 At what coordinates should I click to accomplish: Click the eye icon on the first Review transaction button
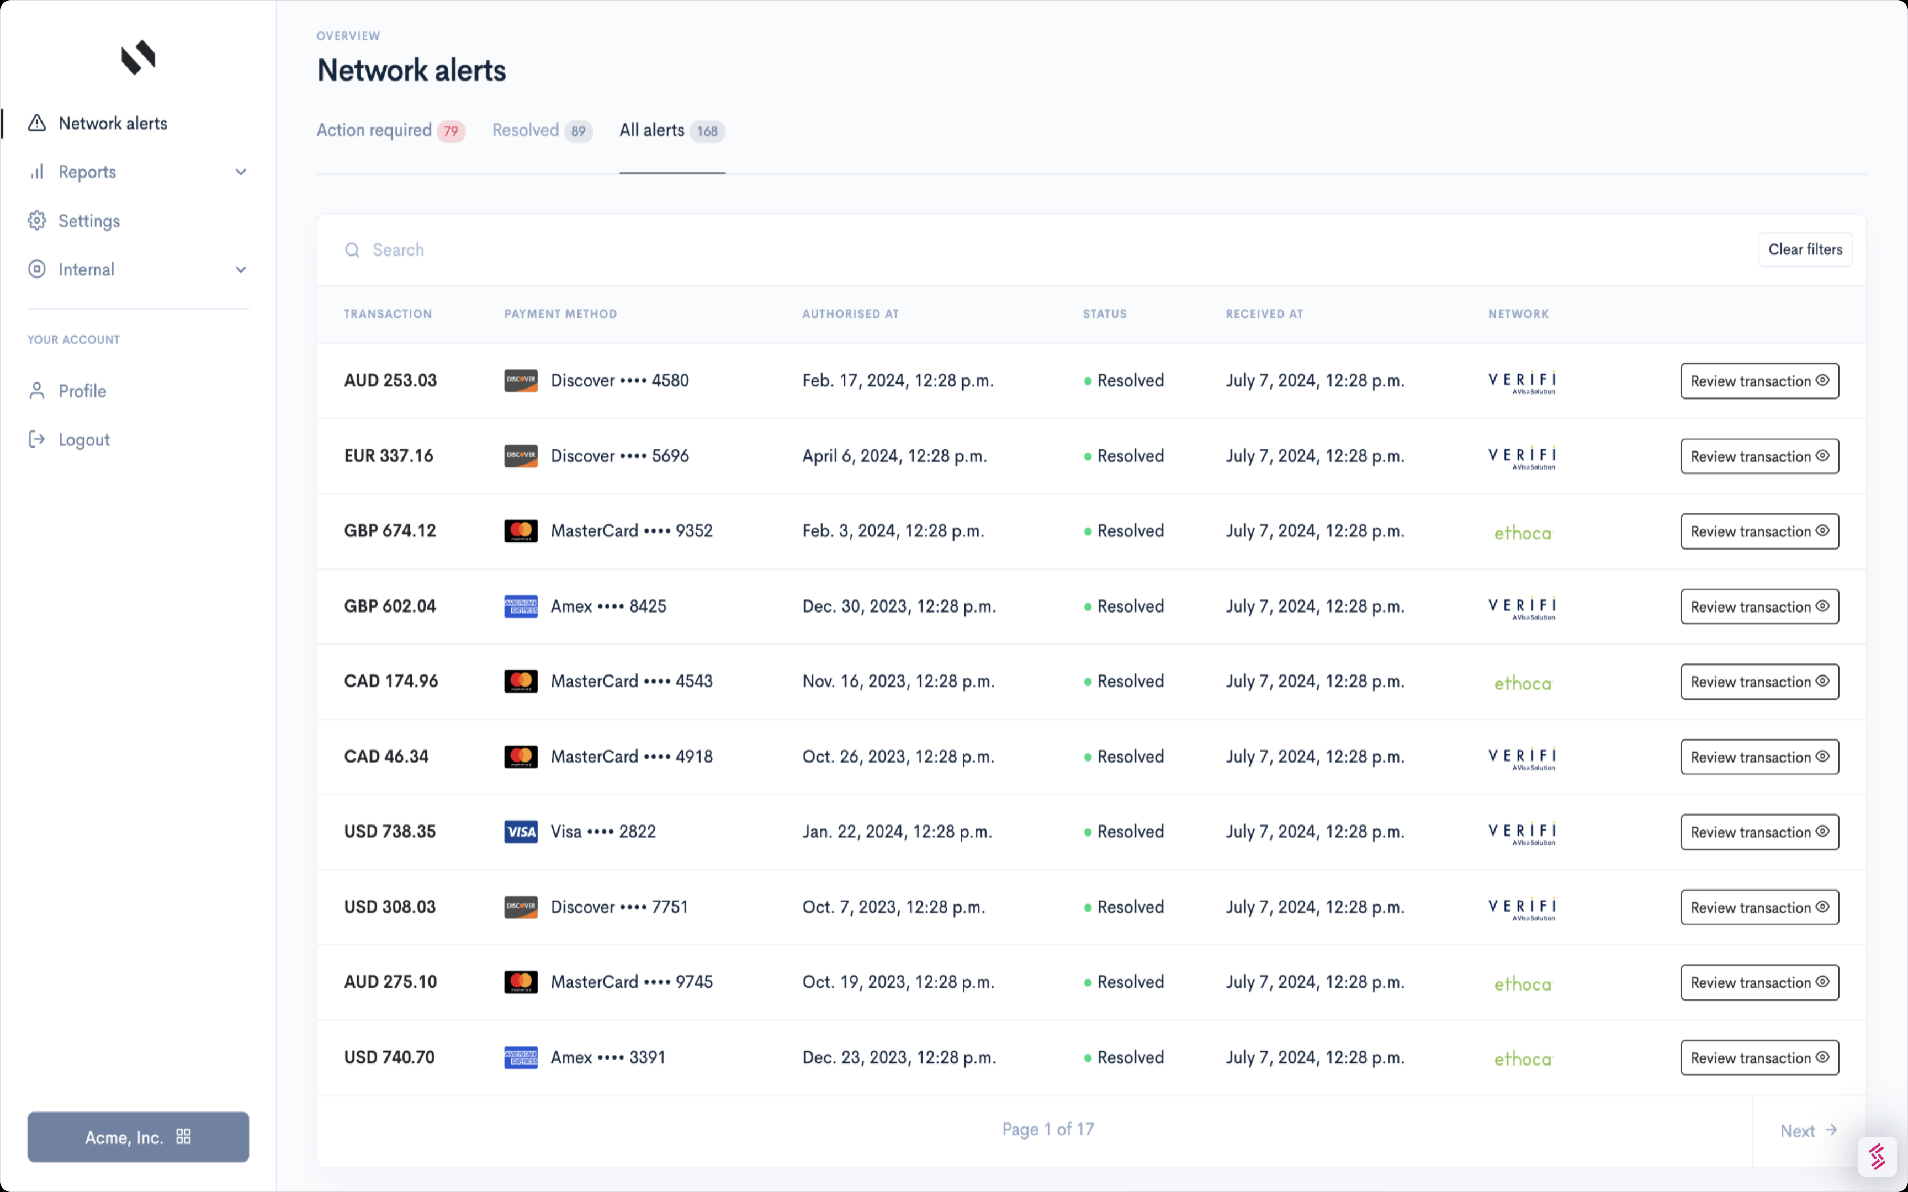tap(1822, 381)
